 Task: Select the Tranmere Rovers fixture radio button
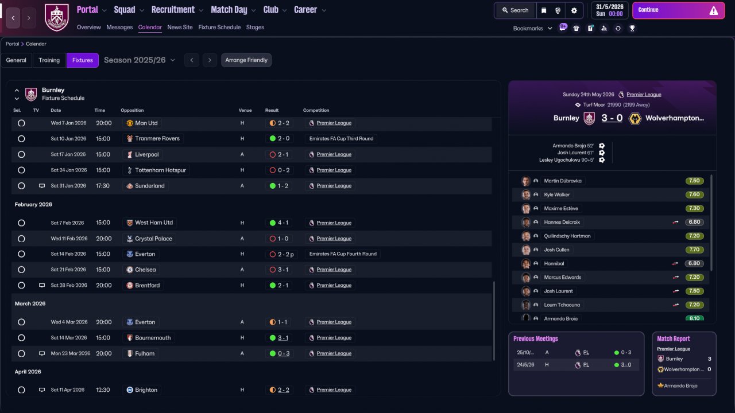point(21,139)
